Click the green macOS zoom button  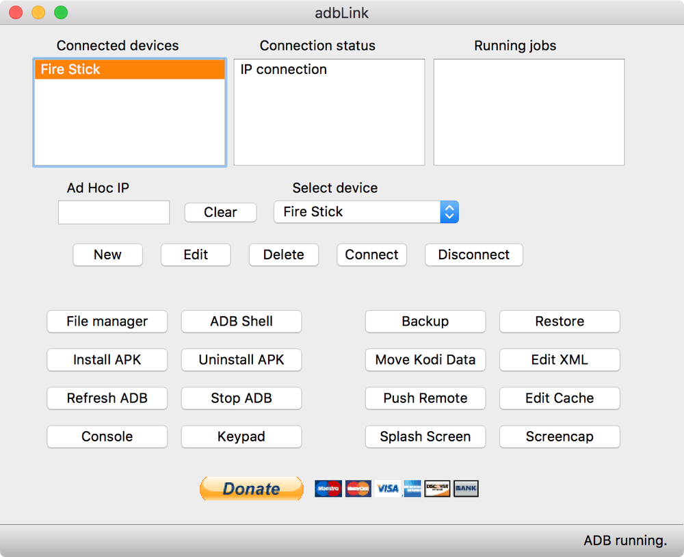61,12
